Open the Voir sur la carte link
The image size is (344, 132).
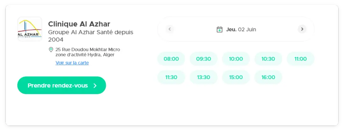click(x=72, y=63)
